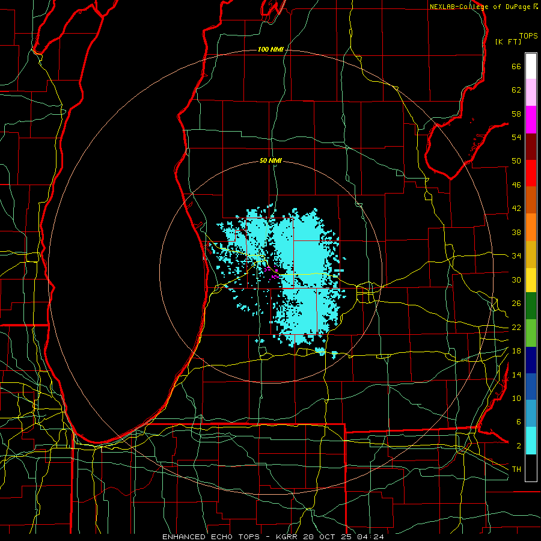Click the magenta high echo top pixels

(x=272, y=272)
